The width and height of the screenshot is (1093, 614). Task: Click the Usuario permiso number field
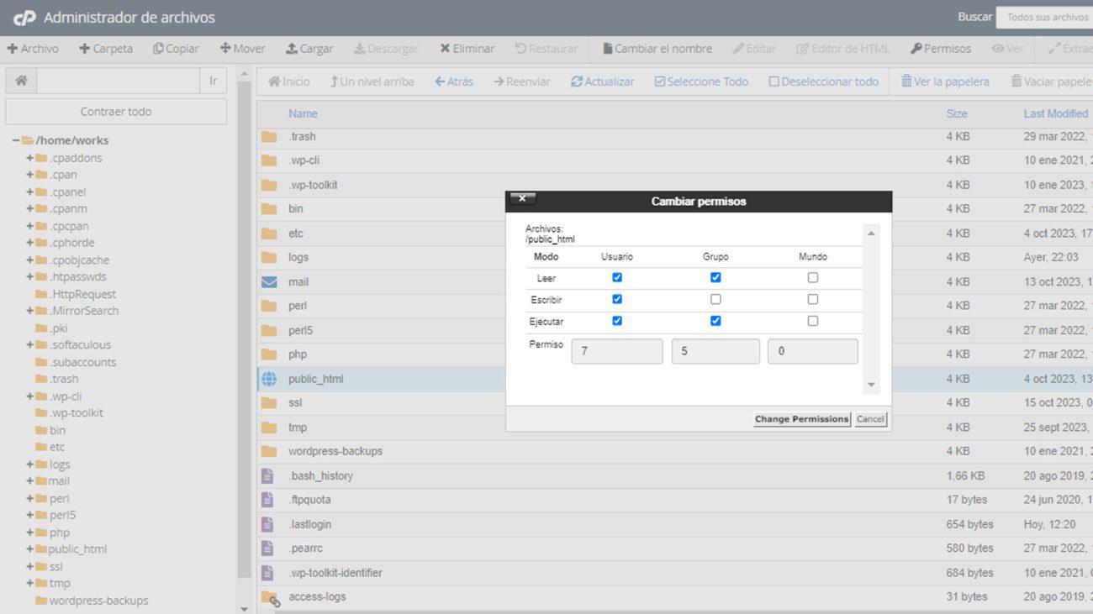(x=616, y=351)
